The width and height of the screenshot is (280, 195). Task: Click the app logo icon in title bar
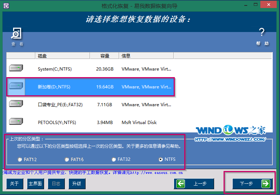coord(6,6)
